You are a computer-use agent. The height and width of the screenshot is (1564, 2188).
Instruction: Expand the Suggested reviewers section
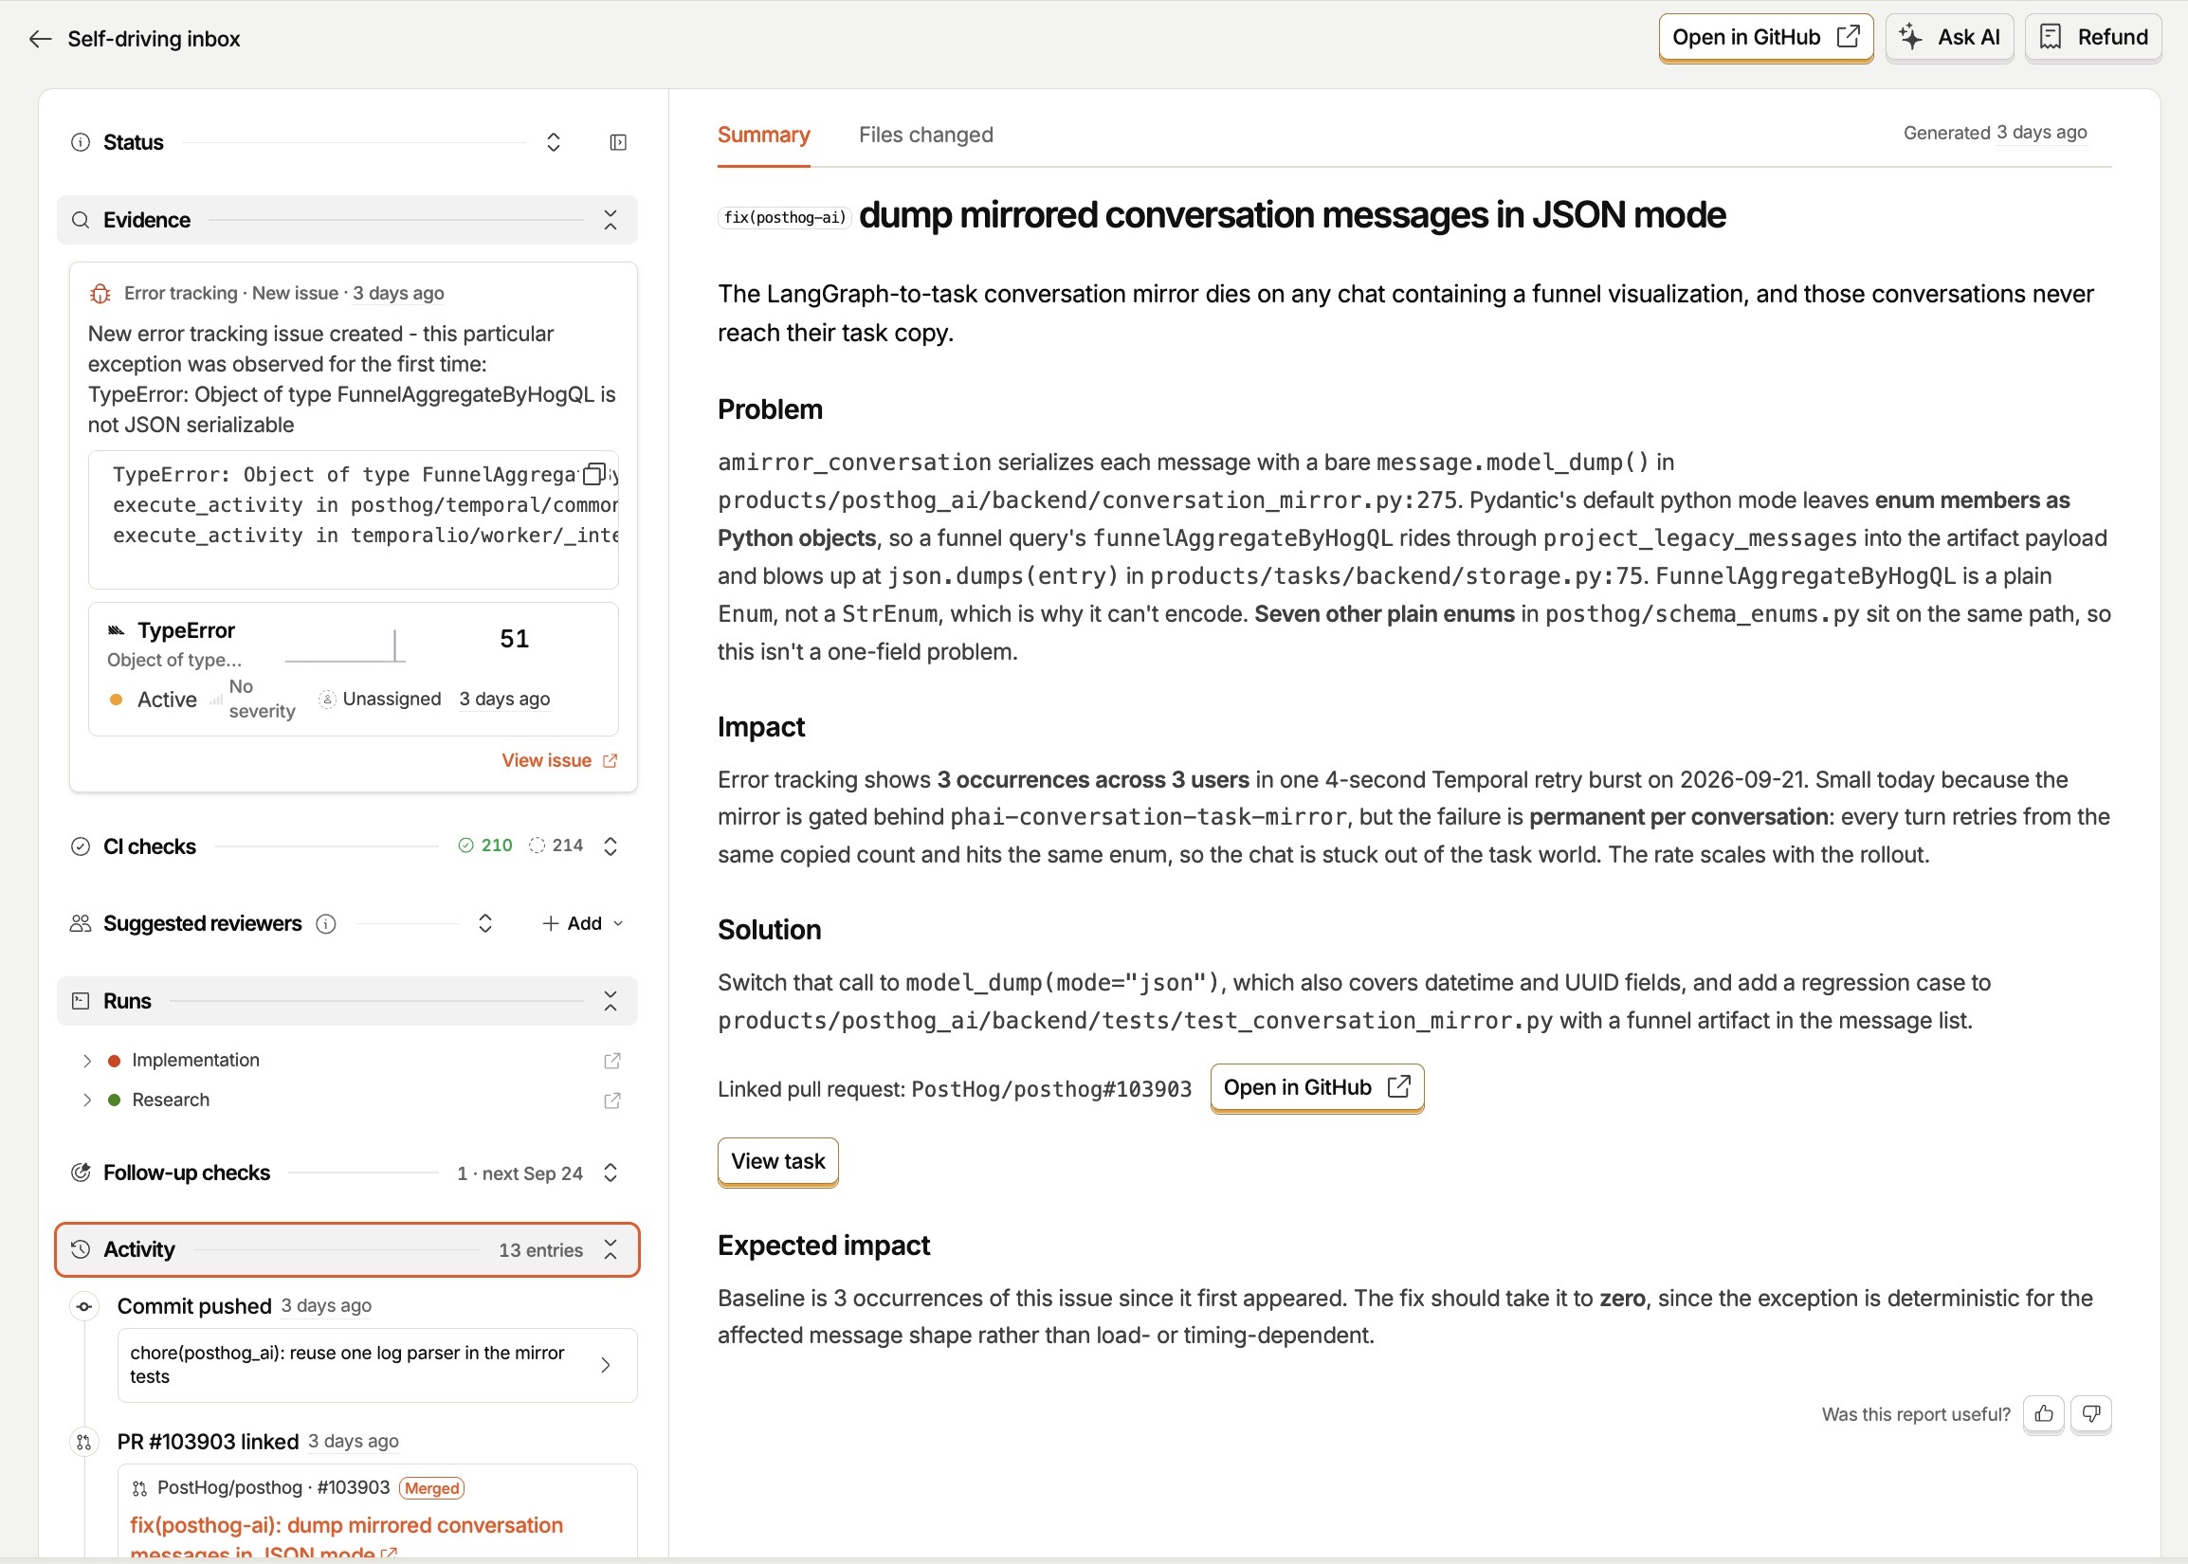pos(485,923)
